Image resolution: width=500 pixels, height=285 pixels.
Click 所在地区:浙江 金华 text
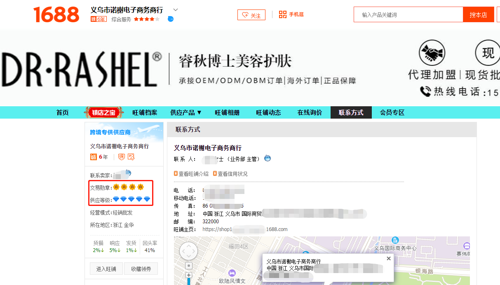point(112,225)
